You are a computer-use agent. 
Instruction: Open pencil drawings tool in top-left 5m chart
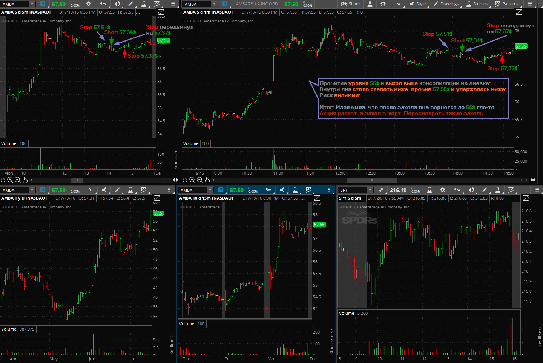point(130,4)
